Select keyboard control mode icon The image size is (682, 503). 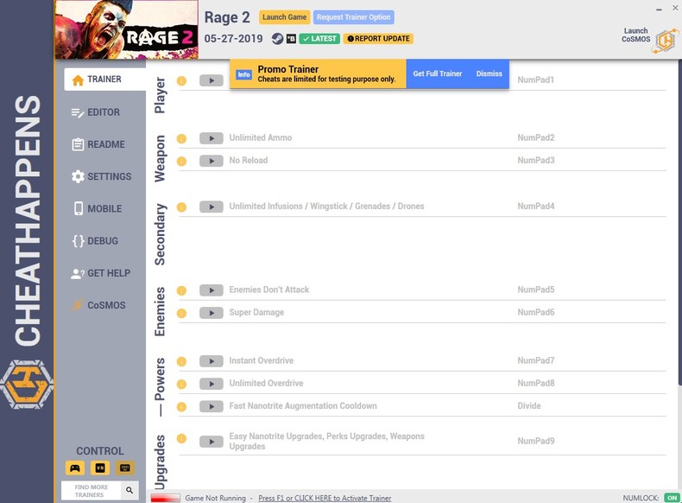(125, 468)
